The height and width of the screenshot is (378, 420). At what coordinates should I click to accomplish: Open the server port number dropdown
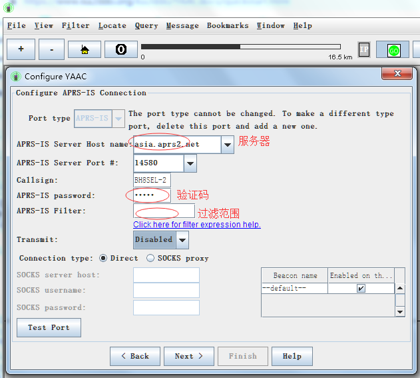point(190,163)
